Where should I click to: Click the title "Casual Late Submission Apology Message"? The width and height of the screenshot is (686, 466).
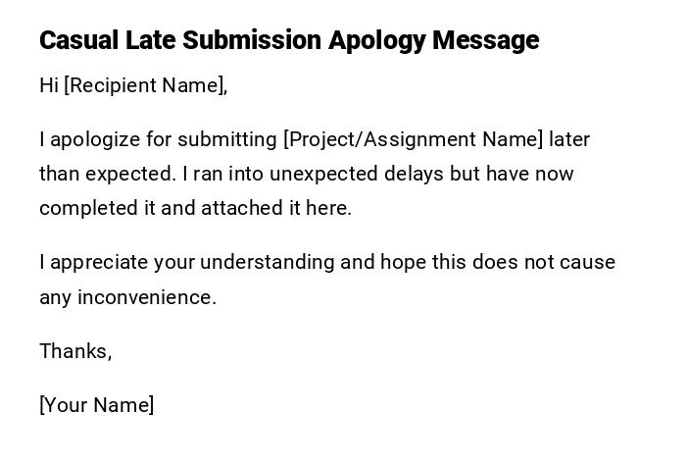[x=289, y=40]
